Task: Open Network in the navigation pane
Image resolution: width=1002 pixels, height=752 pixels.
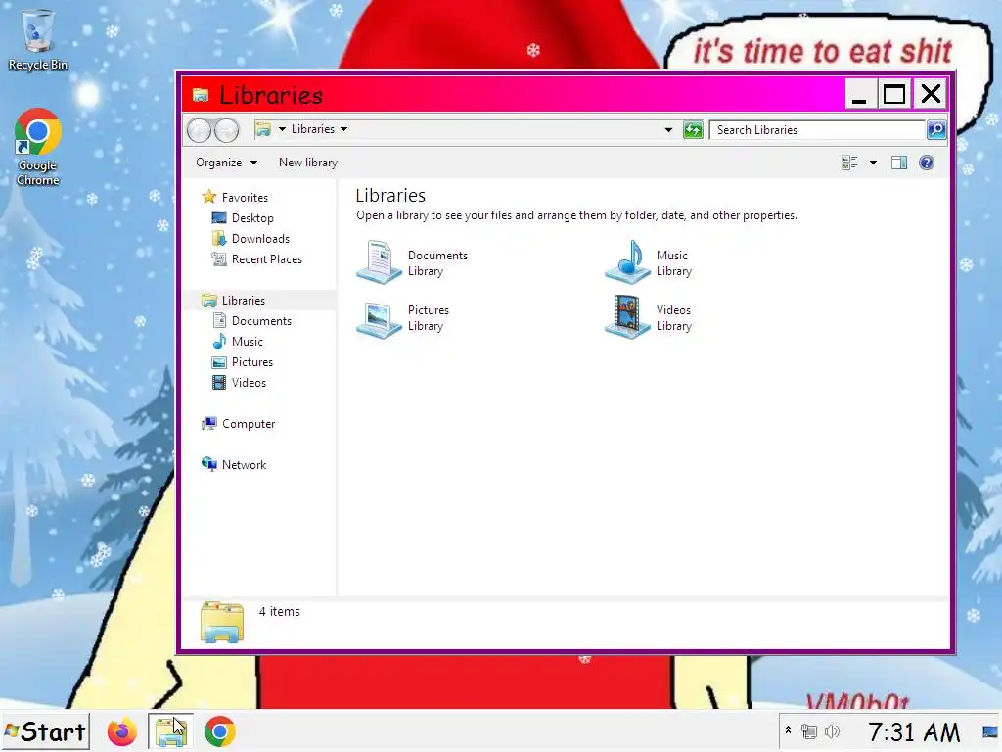Action: (x=233, y=465)
